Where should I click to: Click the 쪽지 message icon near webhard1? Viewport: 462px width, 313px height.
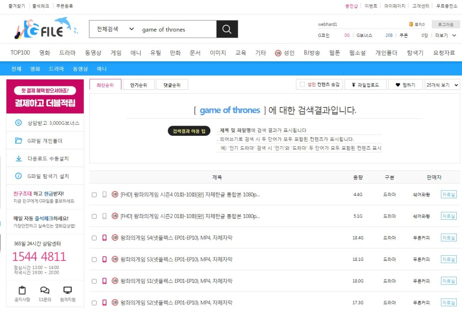(x=411, y=24)
